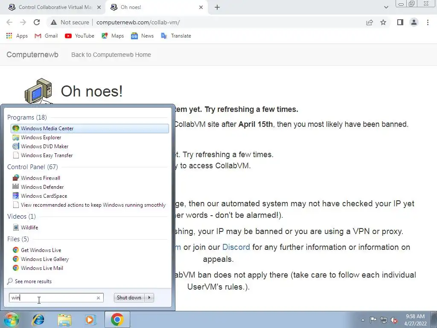Open the Apps bookmark shortcut
The height and width of the screenshot is (328, 437).
coord(17,36)
